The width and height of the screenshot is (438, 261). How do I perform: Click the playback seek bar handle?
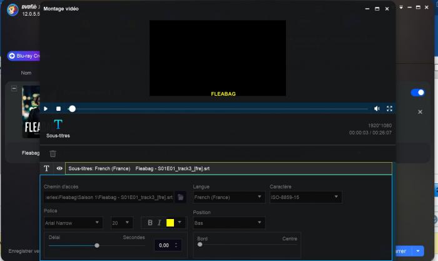[72, 109]
